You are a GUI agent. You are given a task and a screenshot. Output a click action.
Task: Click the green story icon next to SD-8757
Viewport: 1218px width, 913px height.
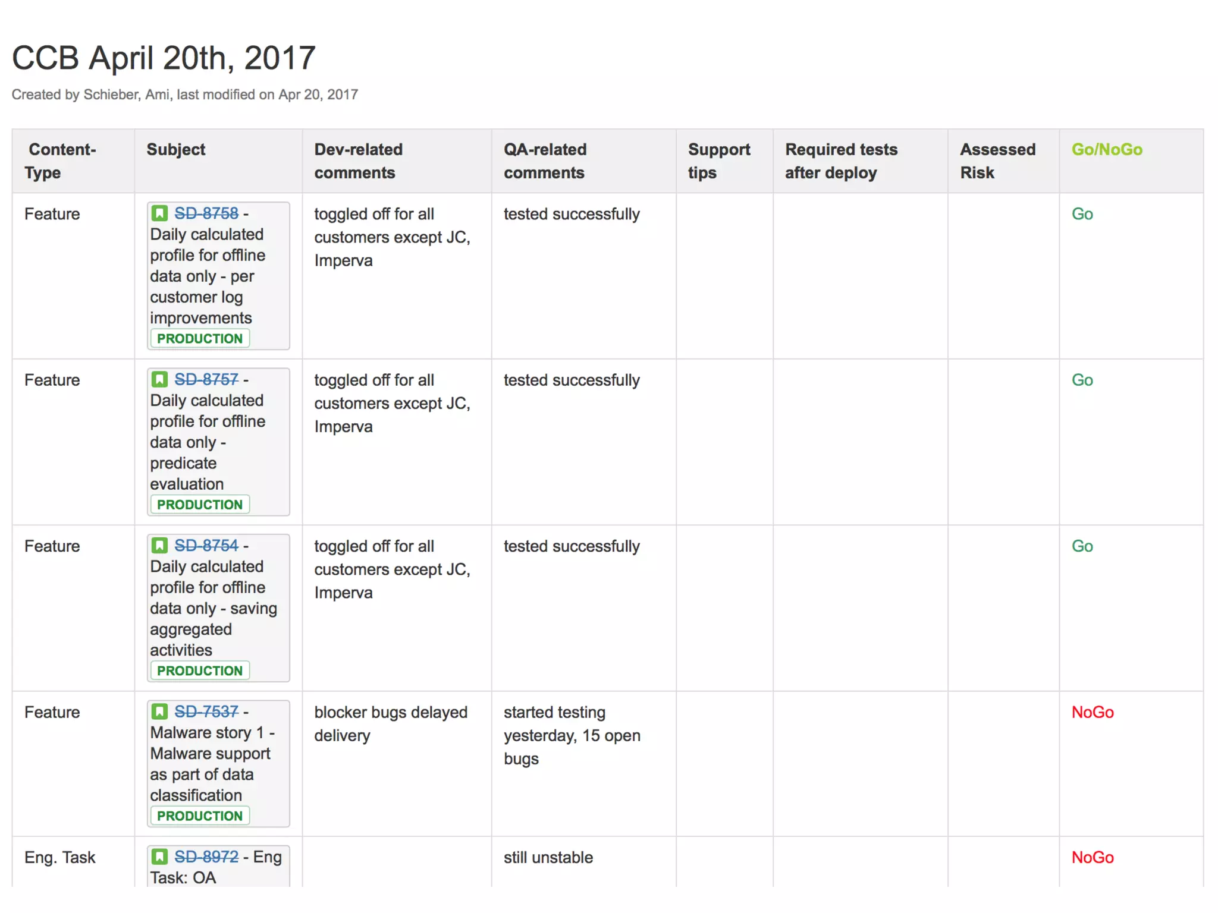159,379
